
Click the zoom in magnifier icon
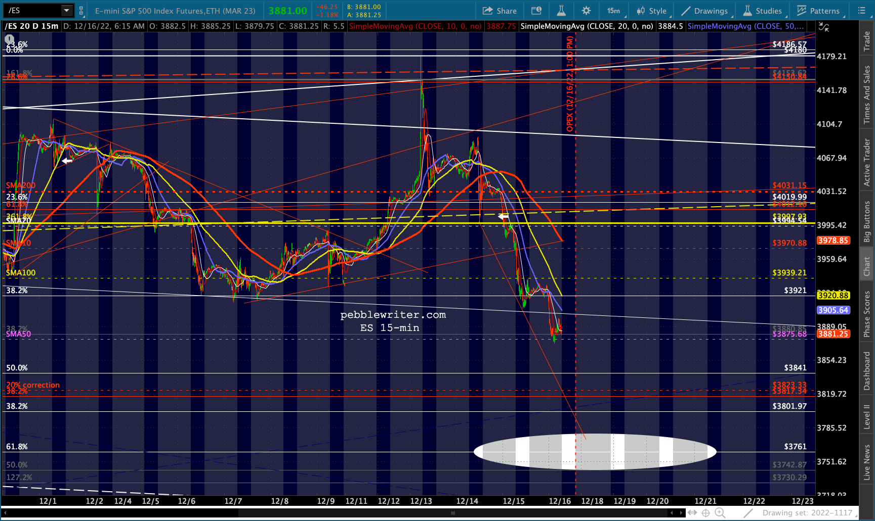click(x=719, y=513)
